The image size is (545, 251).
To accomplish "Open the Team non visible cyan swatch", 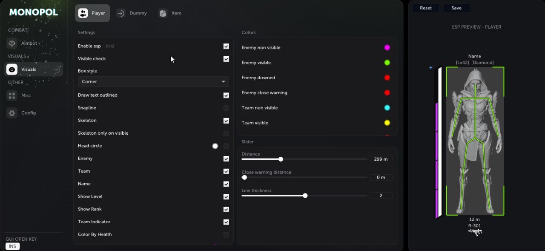I will [x=387, y=108].
